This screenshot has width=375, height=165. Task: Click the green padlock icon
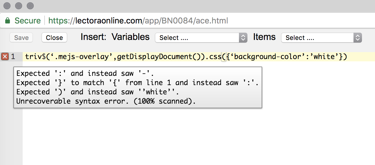coord(8,21)
